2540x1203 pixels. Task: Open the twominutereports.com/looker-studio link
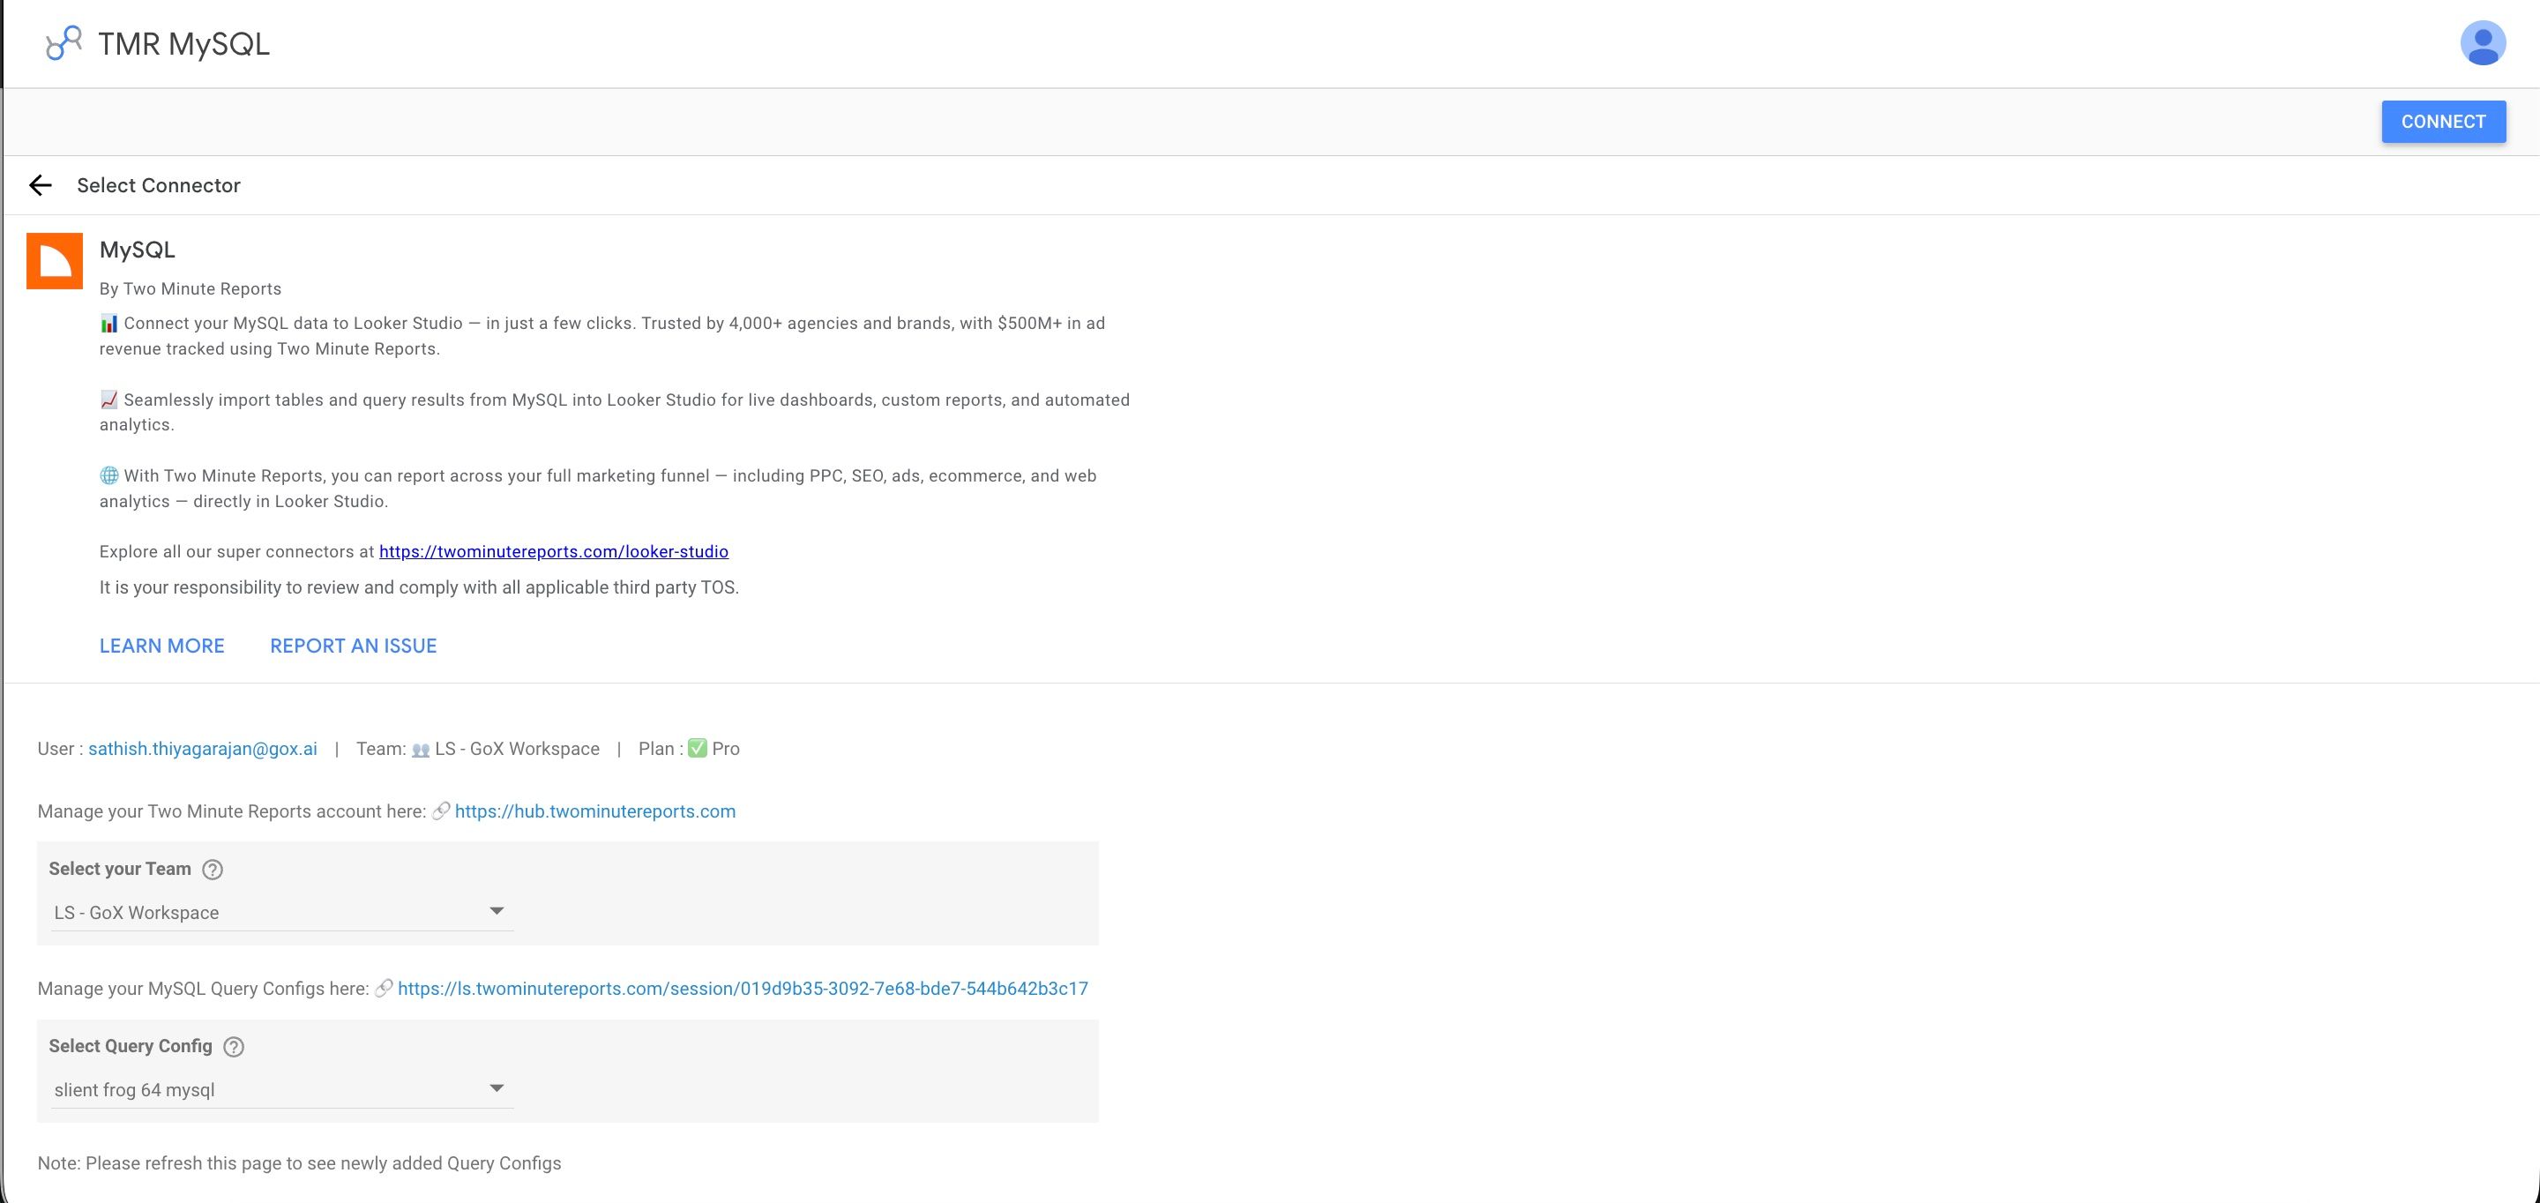[x=552, y=551]
